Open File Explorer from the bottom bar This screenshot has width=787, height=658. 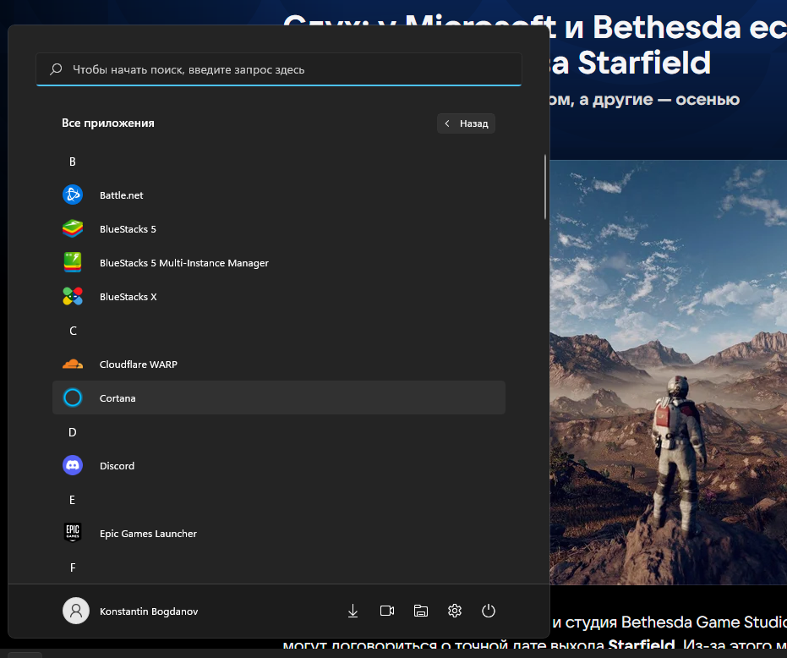pos(421,611)
